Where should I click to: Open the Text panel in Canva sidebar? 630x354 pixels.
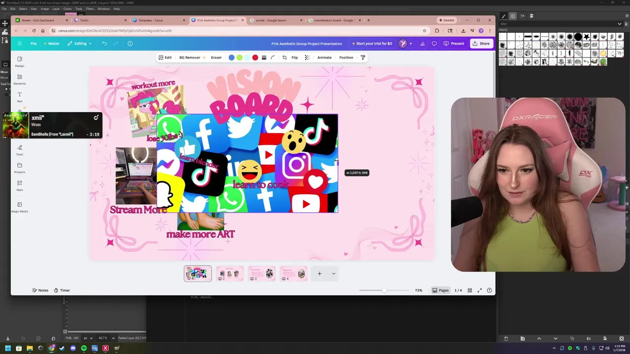point(20,97)
